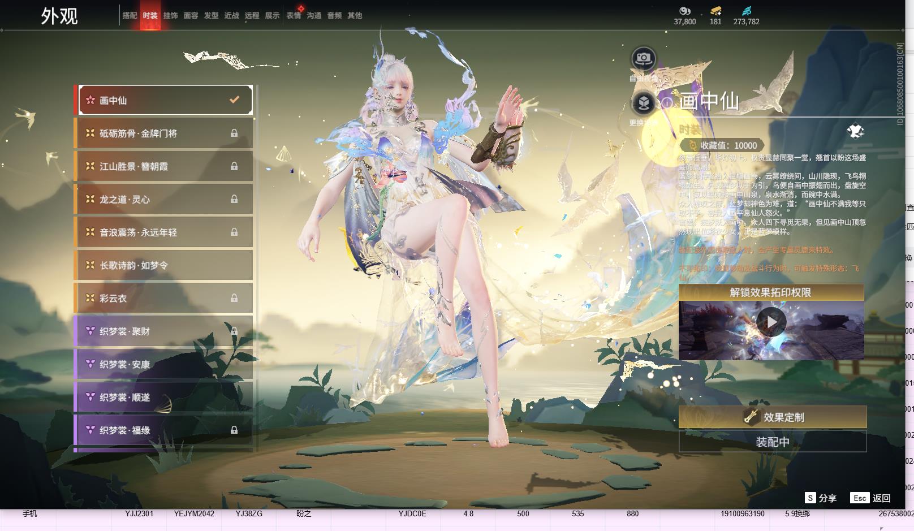Click the lock icon on 龙之道·灵心
Screen dimensions: 914x531
234,199
